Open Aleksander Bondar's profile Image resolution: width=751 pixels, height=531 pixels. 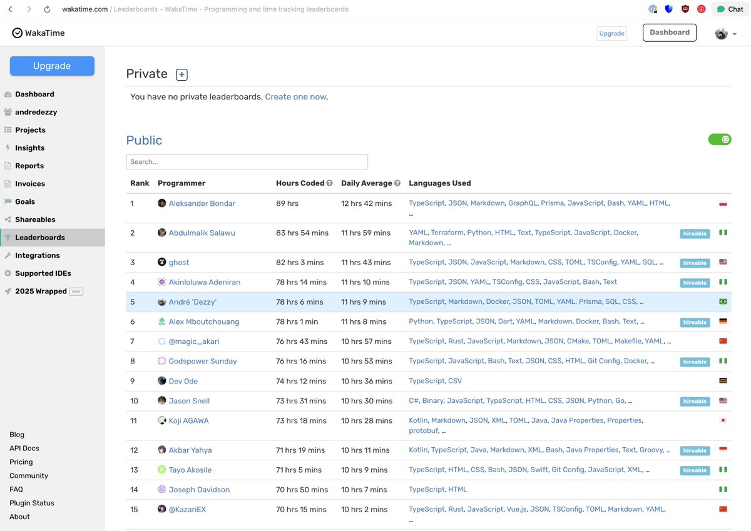coord(202,203)
